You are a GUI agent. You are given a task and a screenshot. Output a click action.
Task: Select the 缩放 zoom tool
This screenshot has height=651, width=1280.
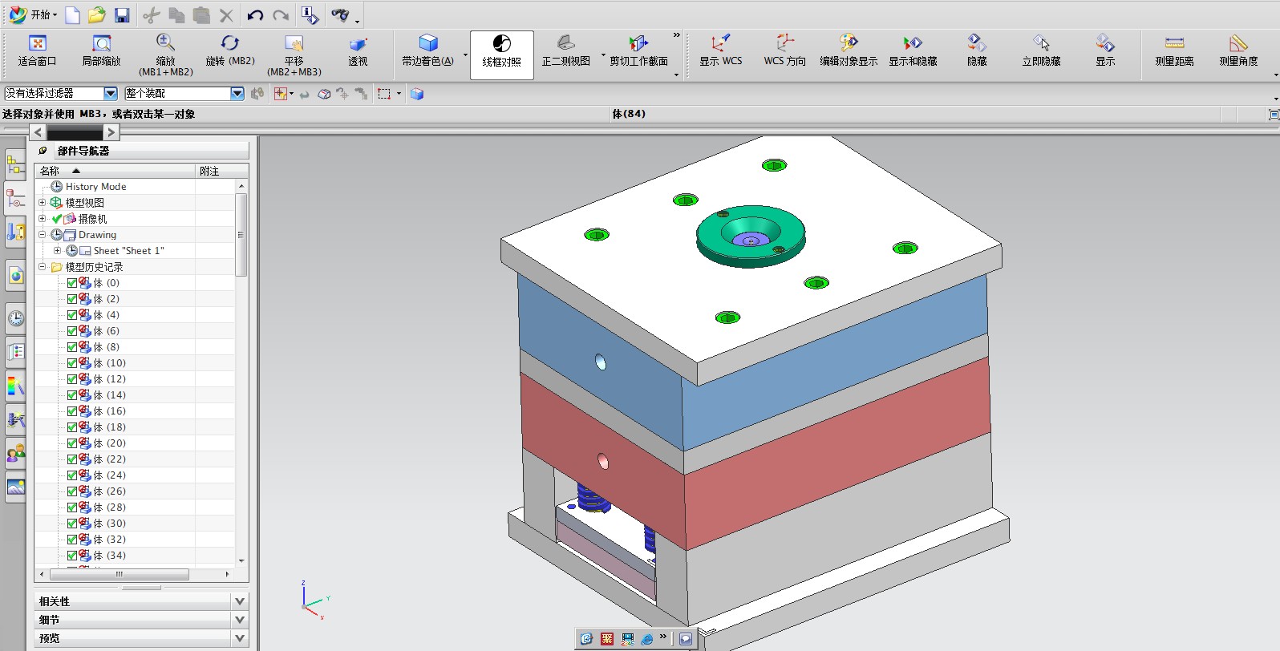[x=165, y=55]
